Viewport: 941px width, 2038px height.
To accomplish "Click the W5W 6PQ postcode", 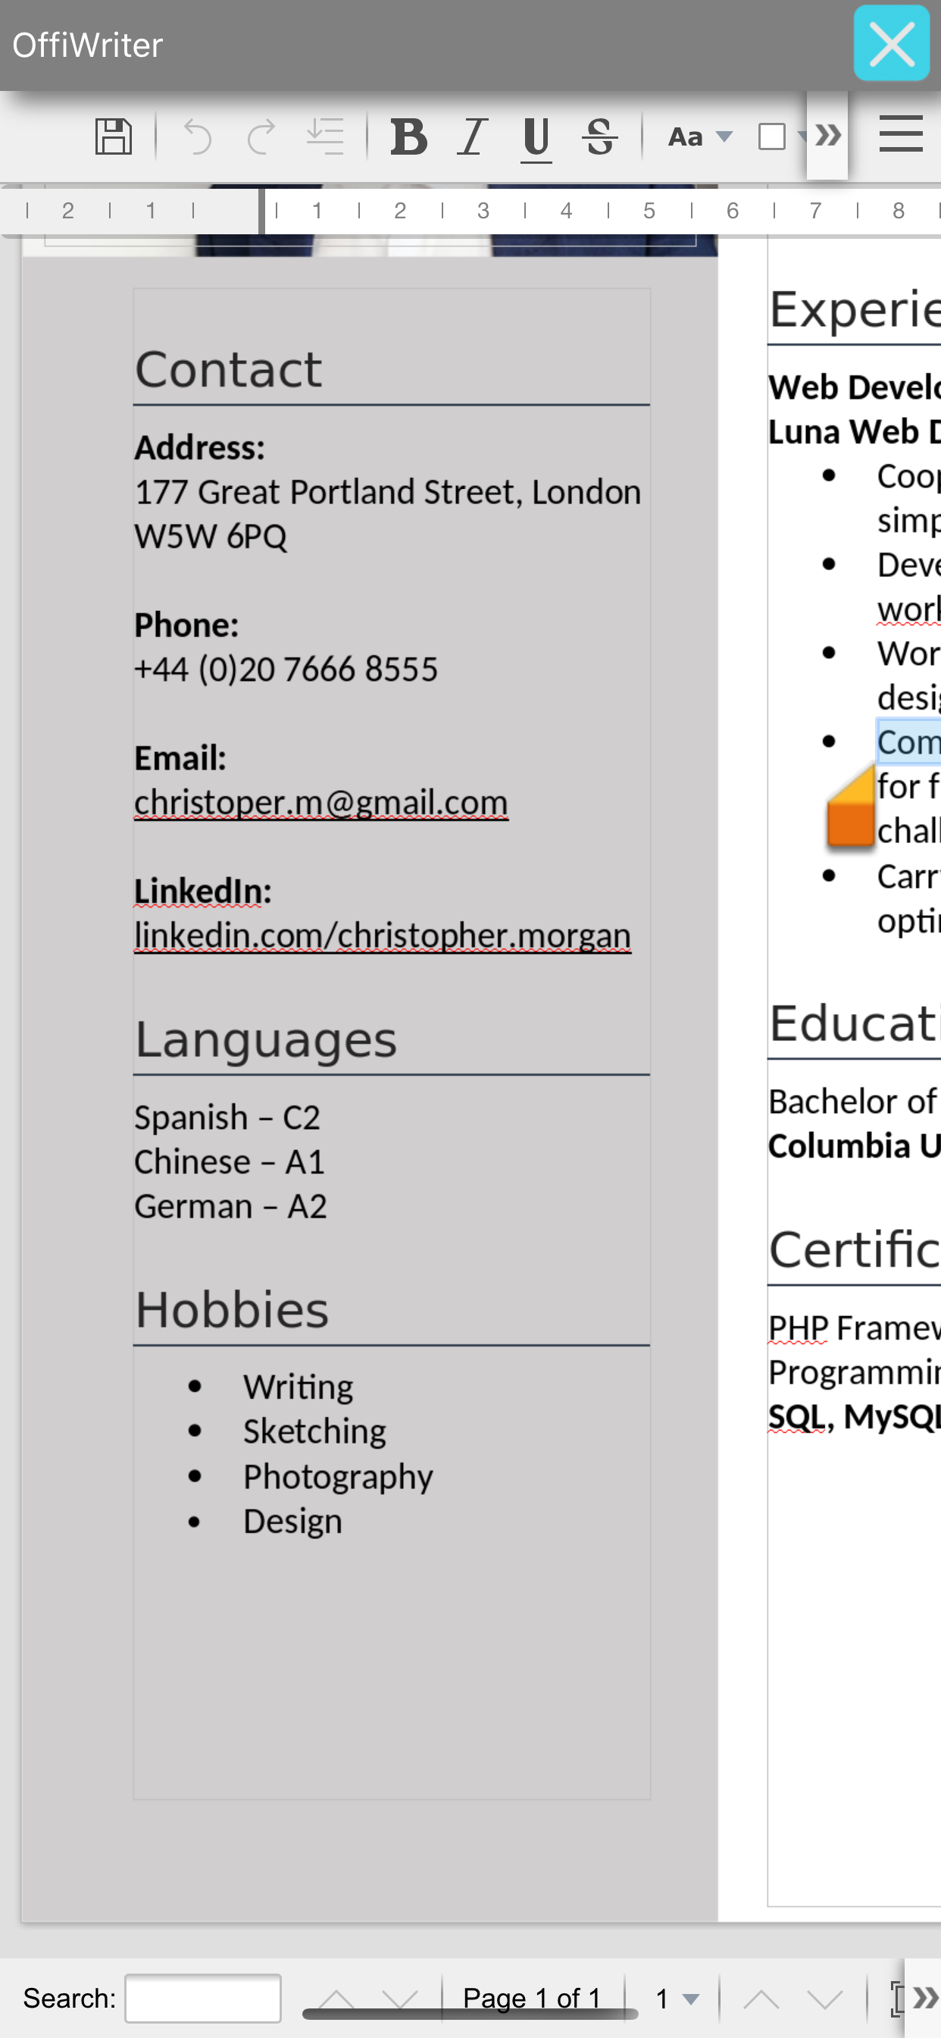I will coord(211,536).
